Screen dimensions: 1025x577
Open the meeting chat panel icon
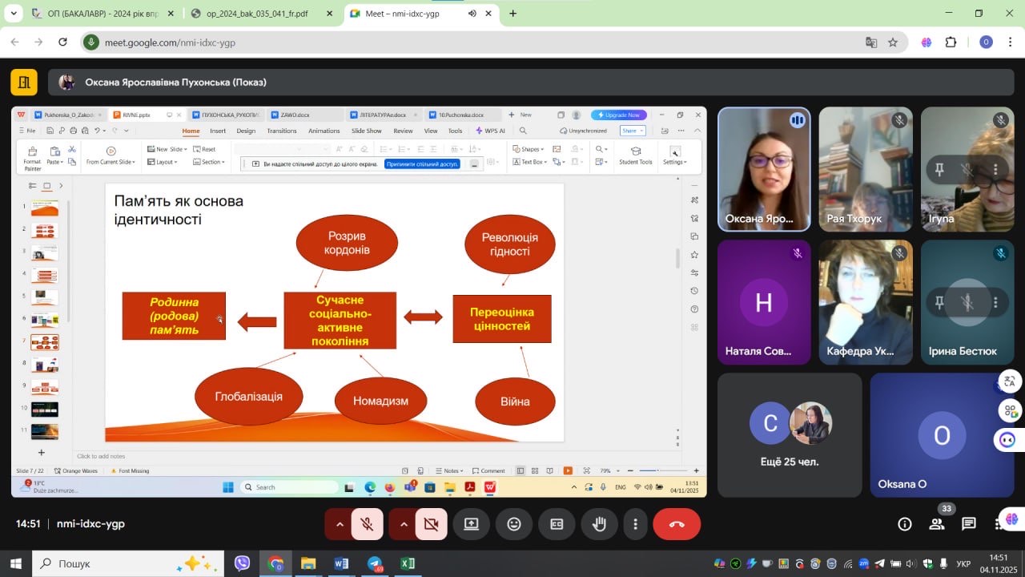pyautogui.click(x=969, y=524)
